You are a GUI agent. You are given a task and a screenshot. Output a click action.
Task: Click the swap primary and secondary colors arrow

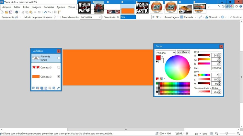click(162, 57)
